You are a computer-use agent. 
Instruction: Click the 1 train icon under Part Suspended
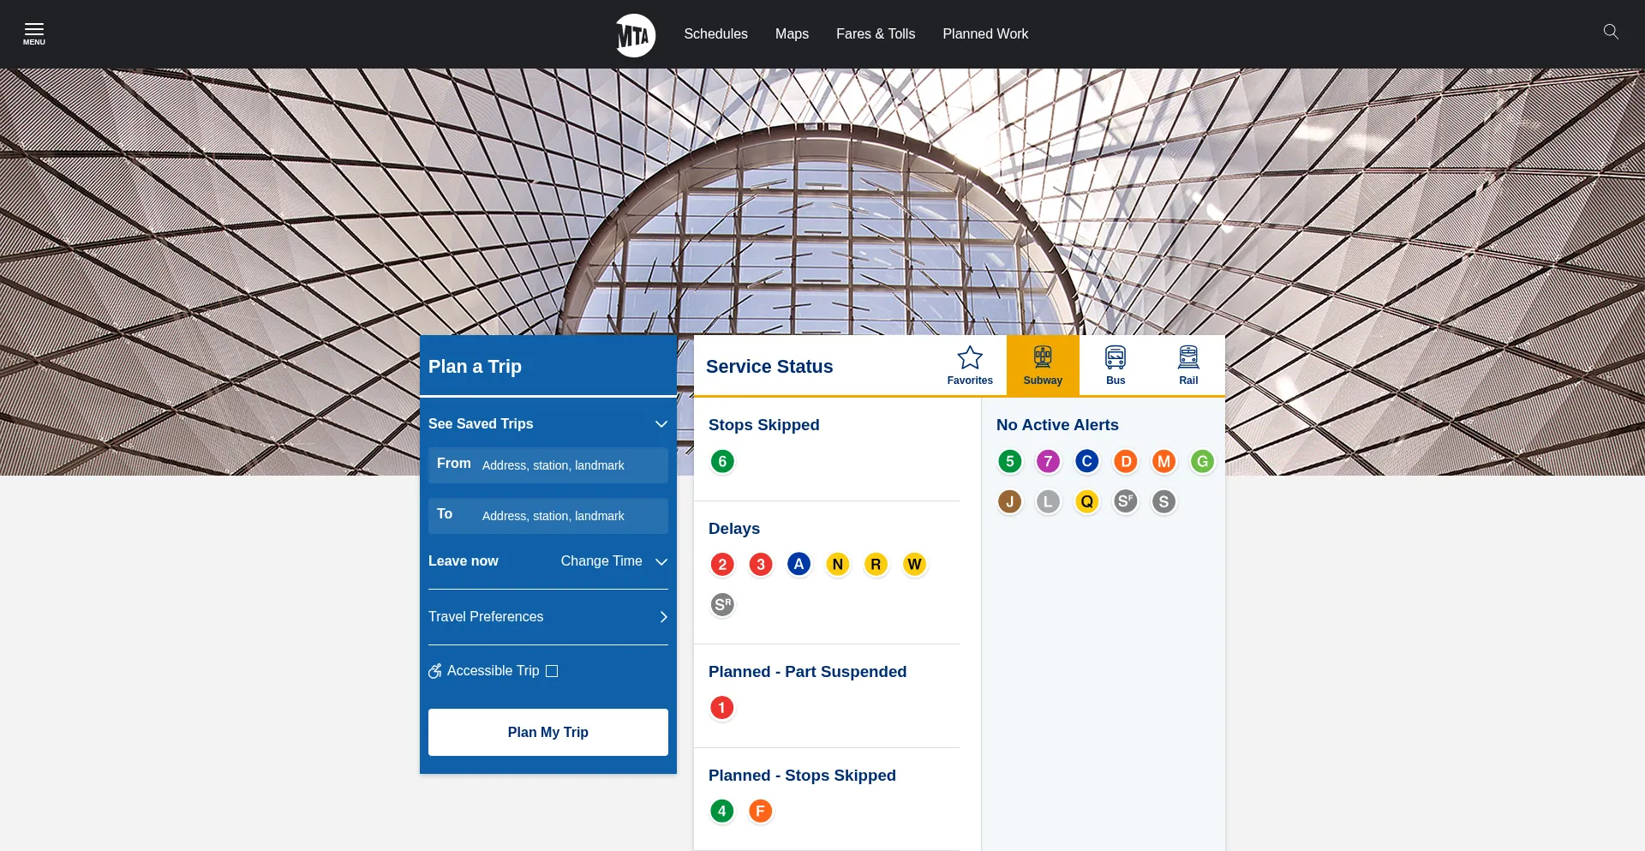pyautogui.click(x=722, y=708)
